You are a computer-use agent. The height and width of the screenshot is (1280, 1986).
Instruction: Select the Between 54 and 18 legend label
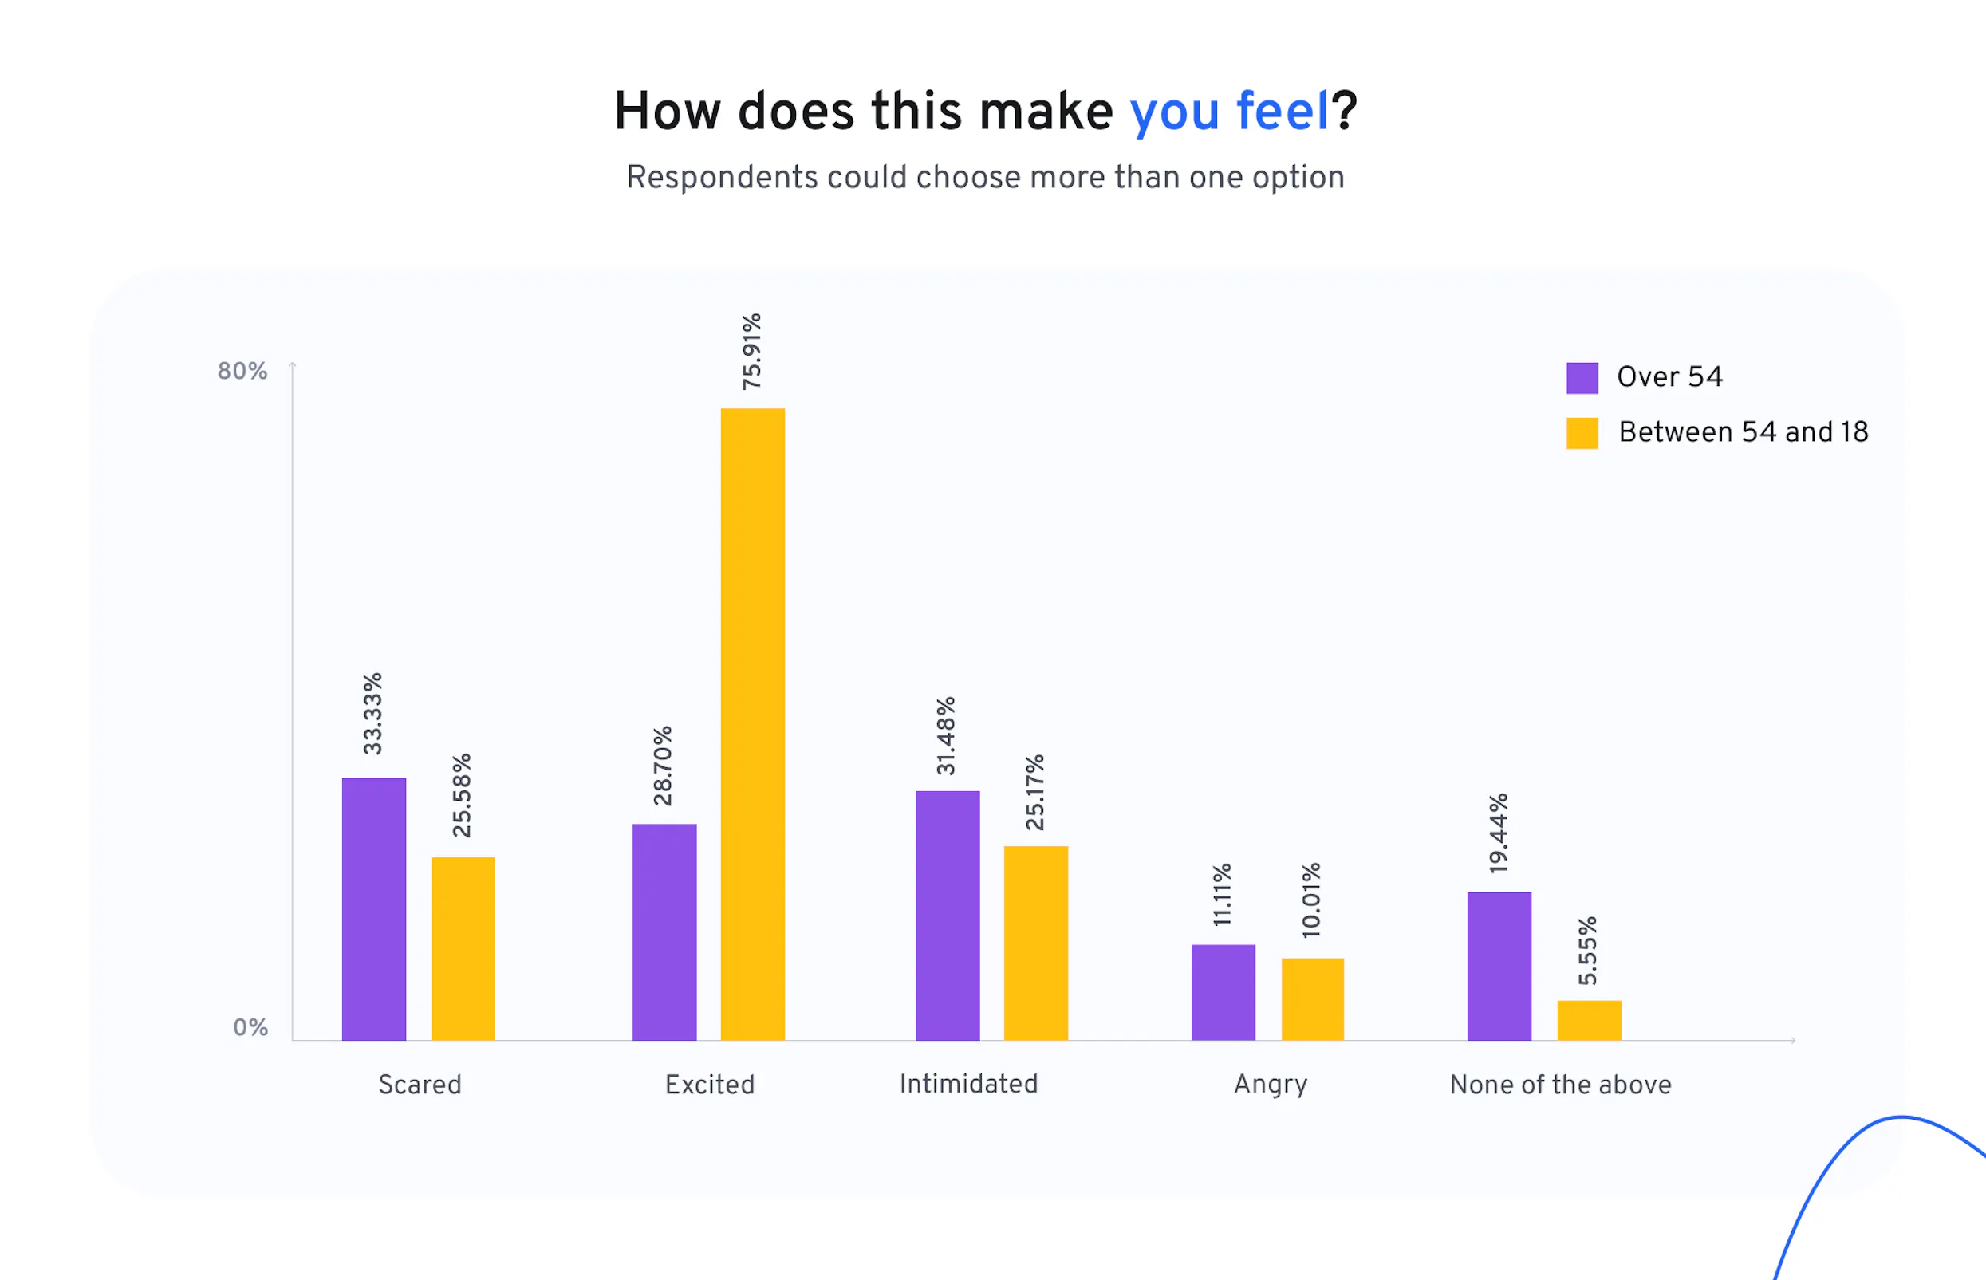(x=1744, y=432)
